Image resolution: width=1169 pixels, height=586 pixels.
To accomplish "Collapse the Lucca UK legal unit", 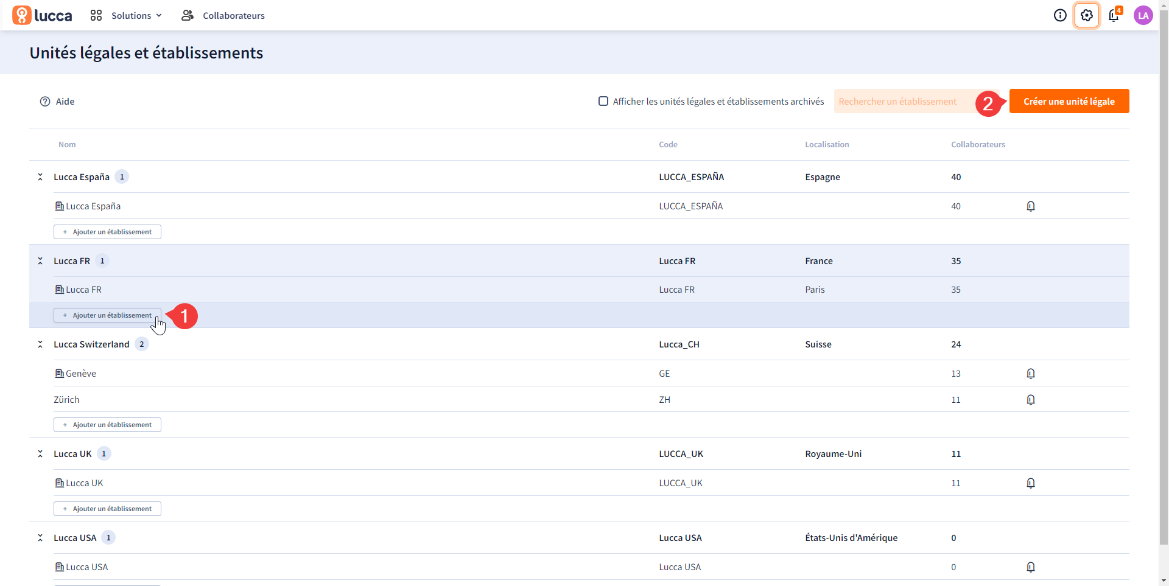I will pos(40,454).
